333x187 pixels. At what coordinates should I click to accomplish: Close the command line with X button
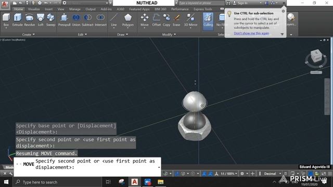coord(5,173)
